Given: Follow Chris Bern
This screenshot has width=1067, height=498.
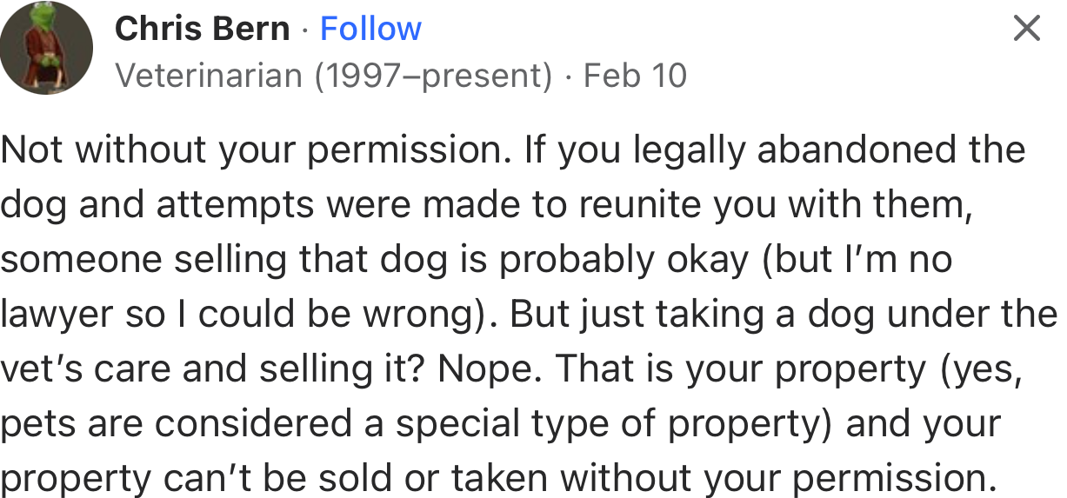Looking at the screenshot, I should (x=370, y=29).
